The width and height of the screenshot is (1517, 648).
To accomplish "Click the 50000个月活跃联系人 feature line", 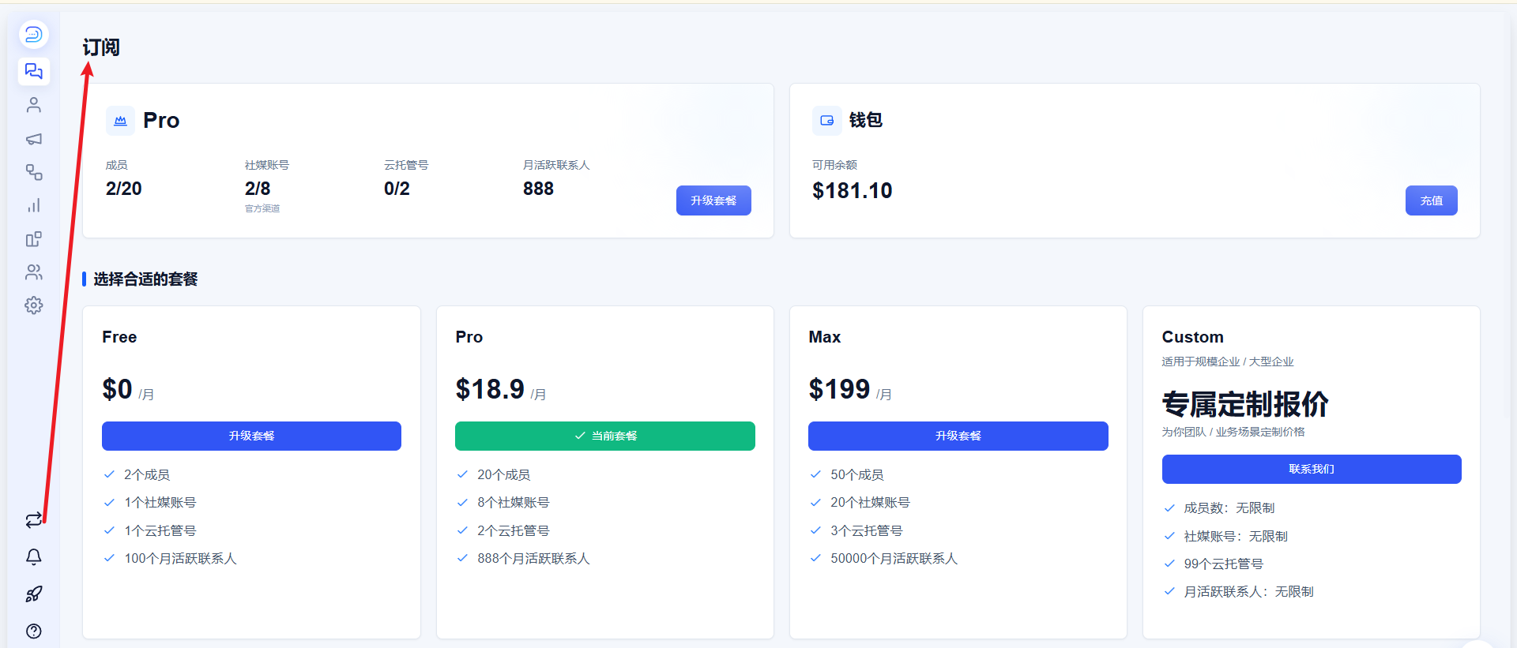I will (894, 559).
